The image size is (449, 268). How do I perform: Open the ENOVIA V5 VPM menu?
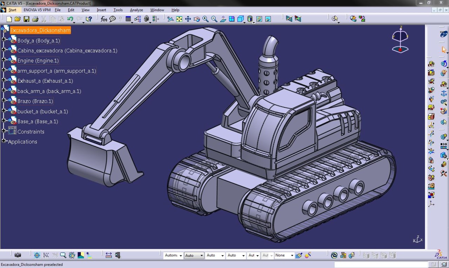(37, 10)
